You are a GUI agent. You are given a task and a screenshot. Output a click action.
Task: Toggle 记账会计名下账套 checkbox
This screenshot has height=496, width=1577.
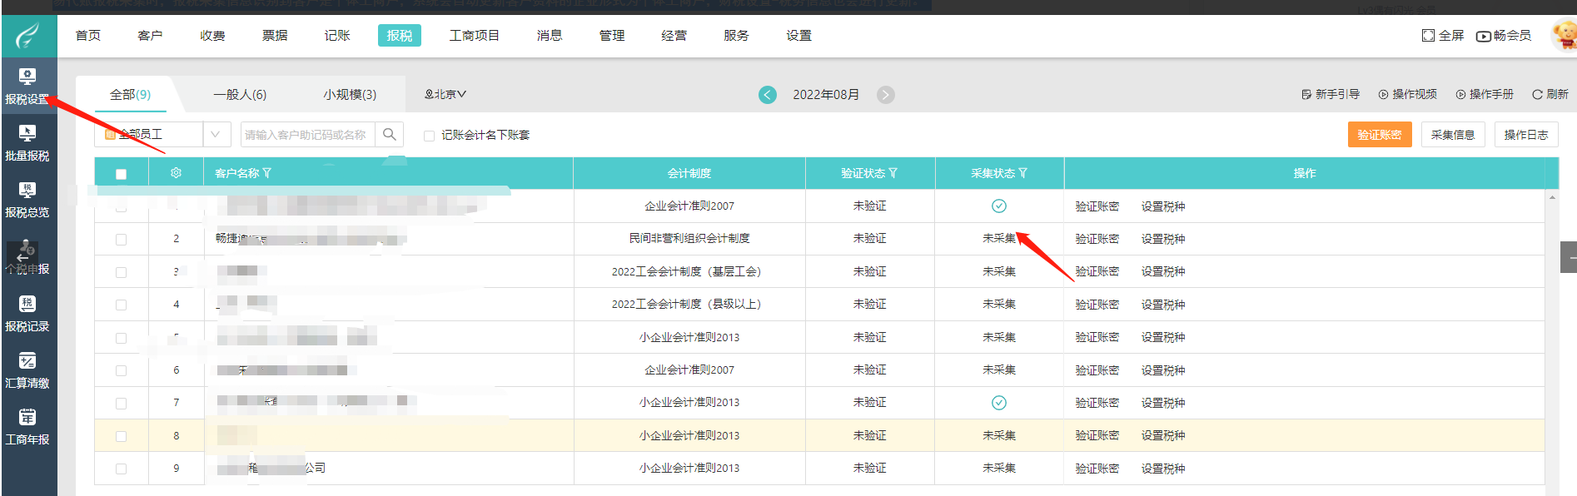(x=430, y=136)
